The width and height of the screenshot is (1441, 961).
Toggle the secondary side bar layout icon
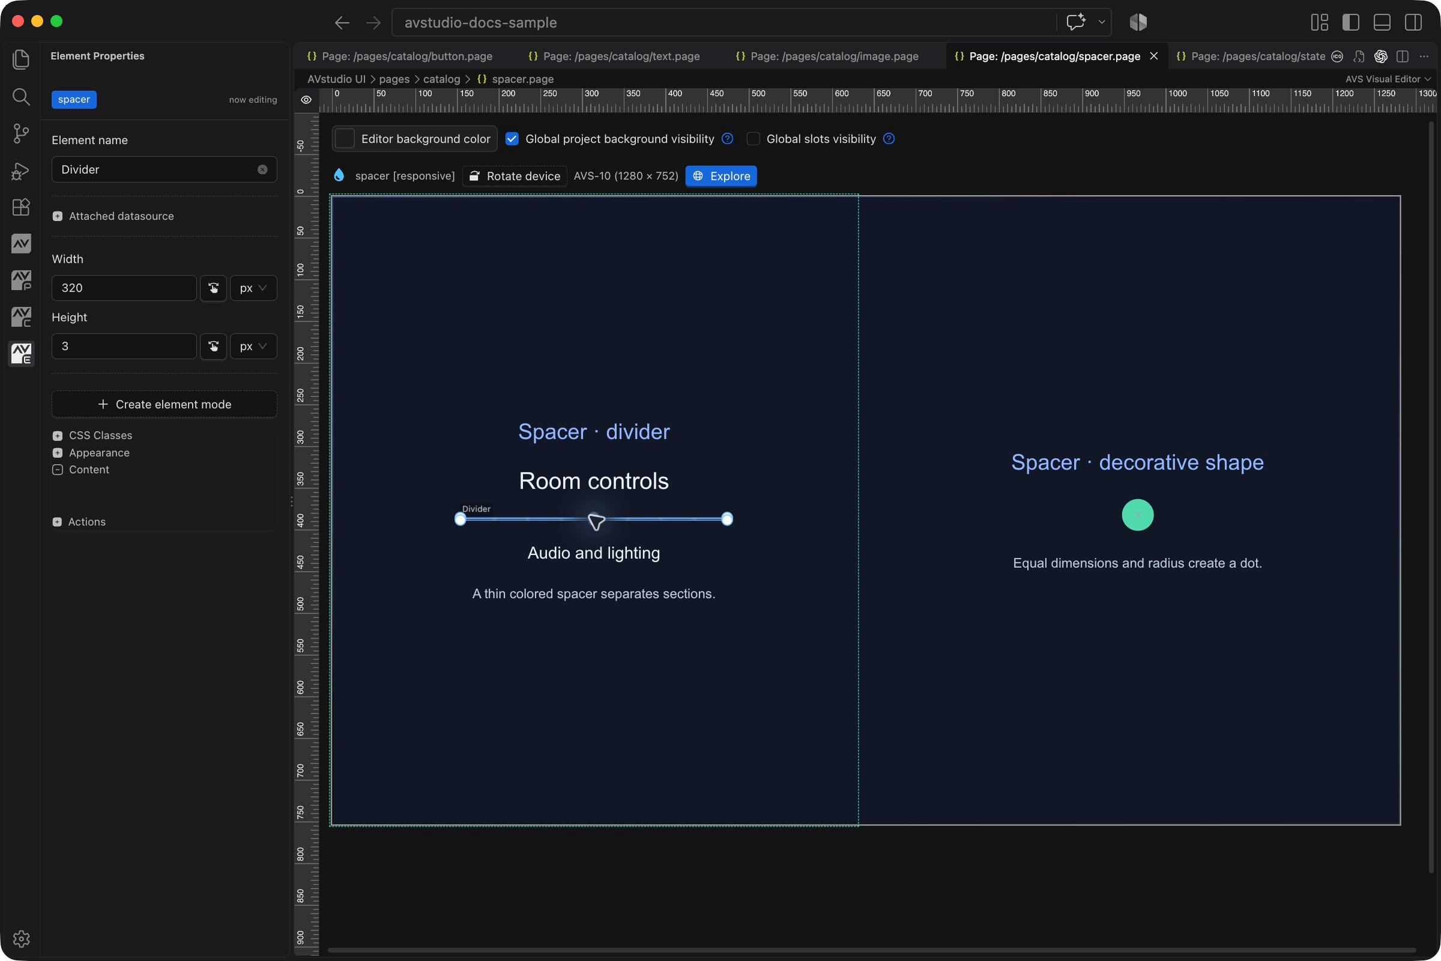click(x=1413, y=23)
